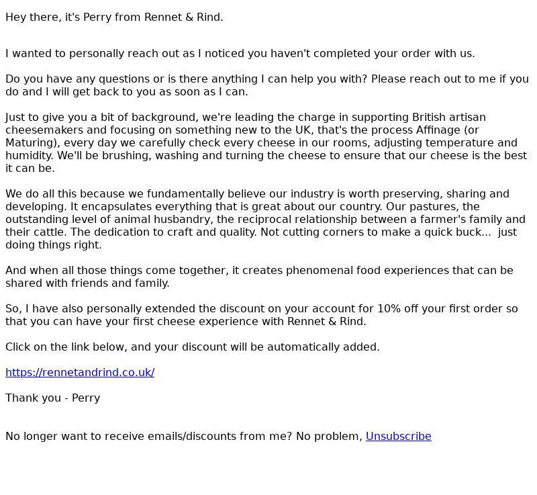Click the 'And when all those things' paragraph
The width and height of the screenshot is (537, 495).
pos(259,277)
